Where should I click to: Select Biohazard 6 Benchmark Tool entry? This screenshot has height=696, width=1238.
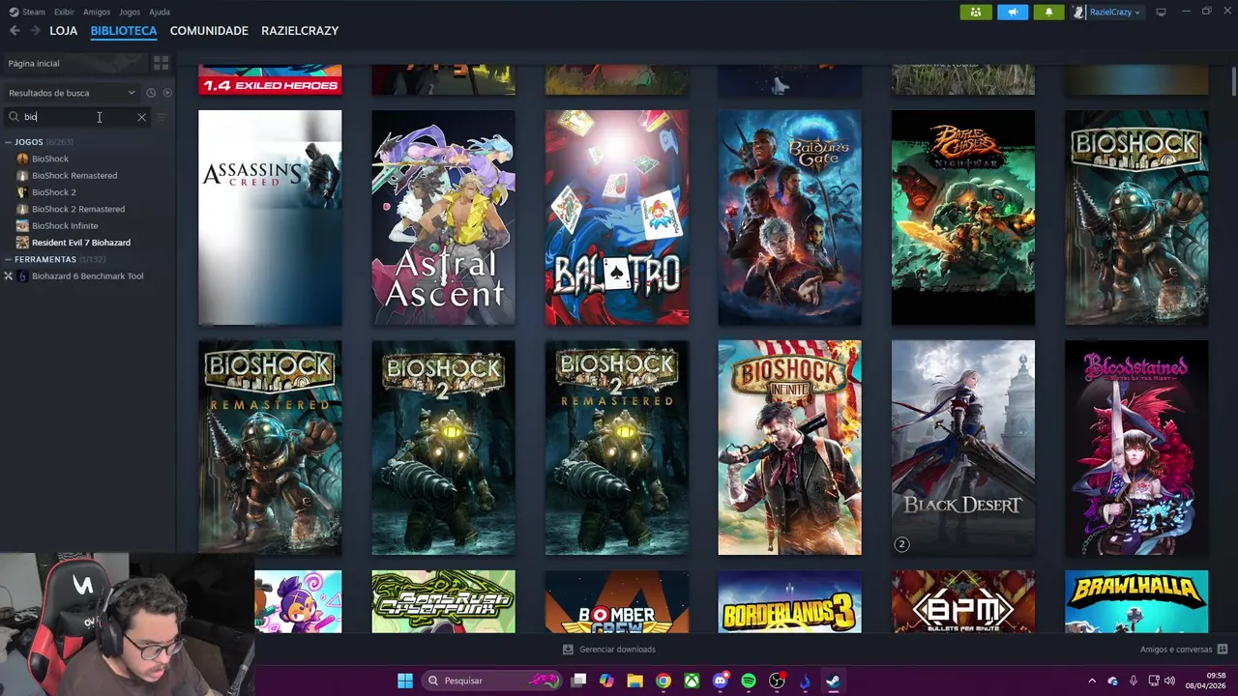(87, 276)
